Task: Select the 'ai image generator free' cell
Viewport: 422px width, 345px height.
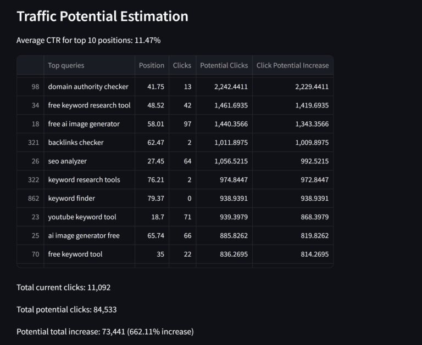Action: coord(84,236)
